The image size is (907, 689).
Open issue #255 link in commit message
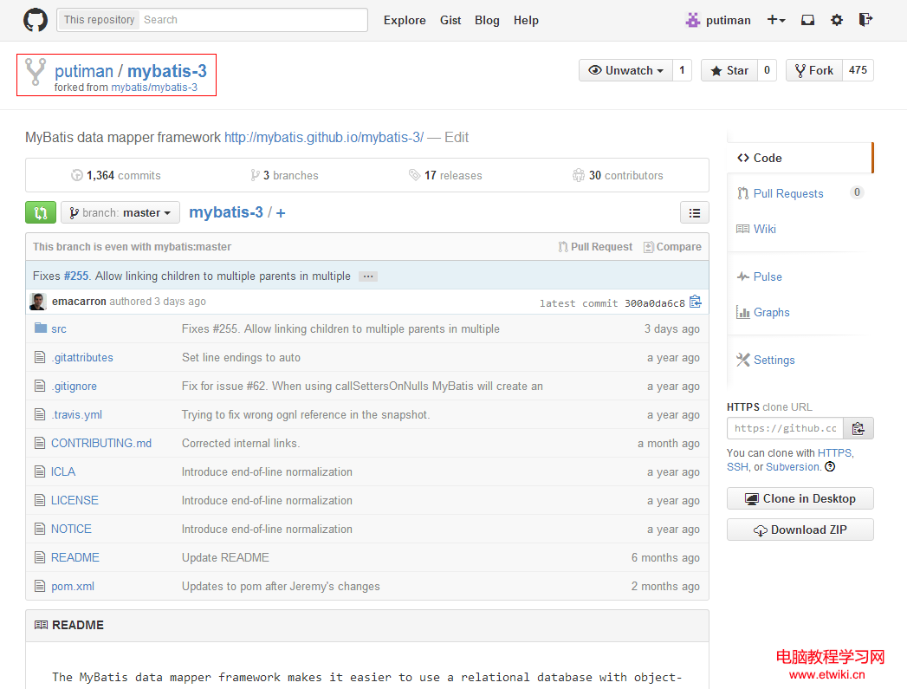pos(76,276)
